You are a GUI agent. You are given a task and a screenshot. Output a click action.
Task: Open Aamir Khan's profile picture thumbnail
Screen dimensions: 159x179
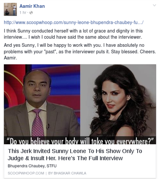pyautogui.click(x=10, y=9)
